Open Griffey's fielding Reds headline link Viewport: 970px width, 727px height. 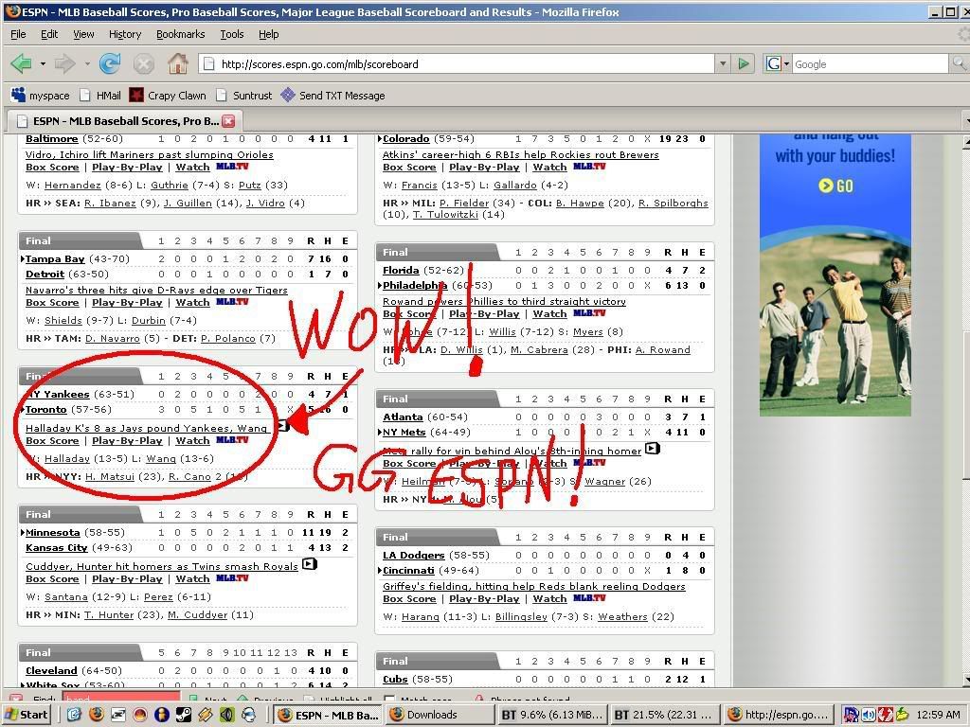[534, 585]
